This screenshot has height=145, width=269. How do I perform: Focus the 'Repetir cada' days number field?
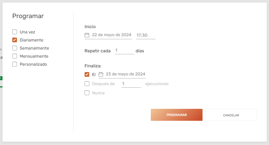(125, 51)
